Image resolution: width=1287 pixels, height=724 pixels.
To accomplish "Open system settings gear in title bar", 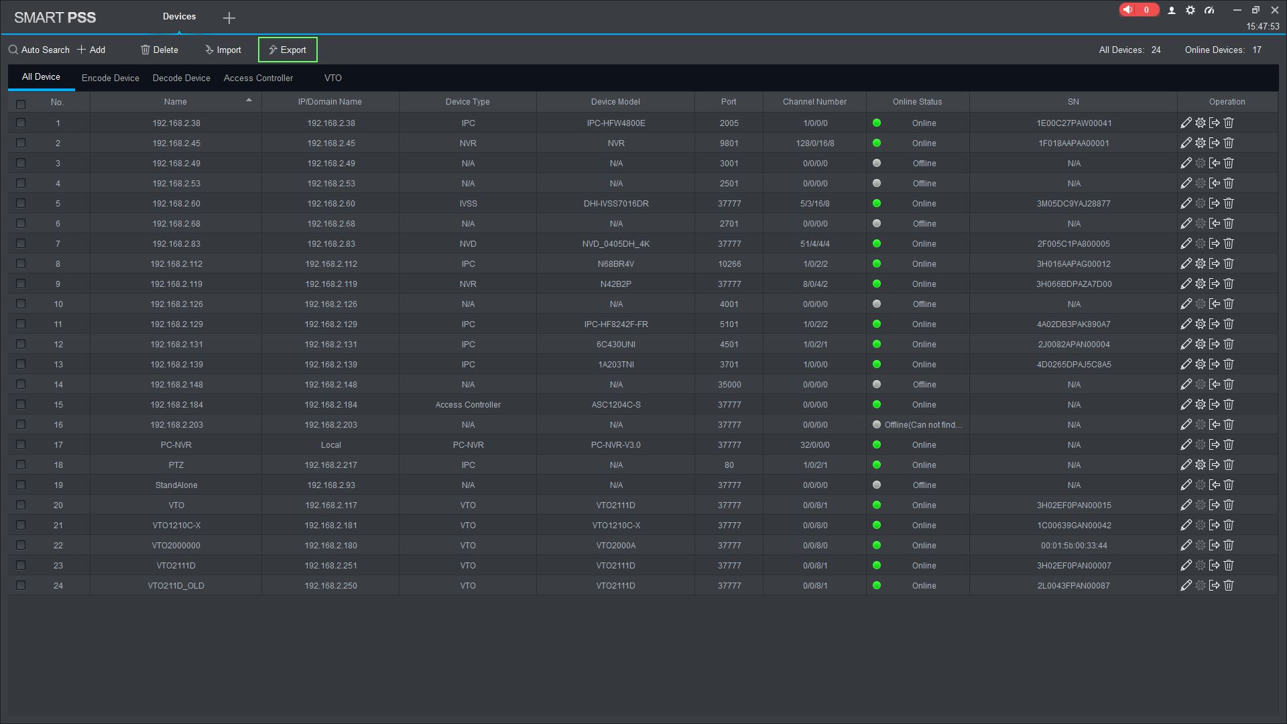I will 1190,10.
